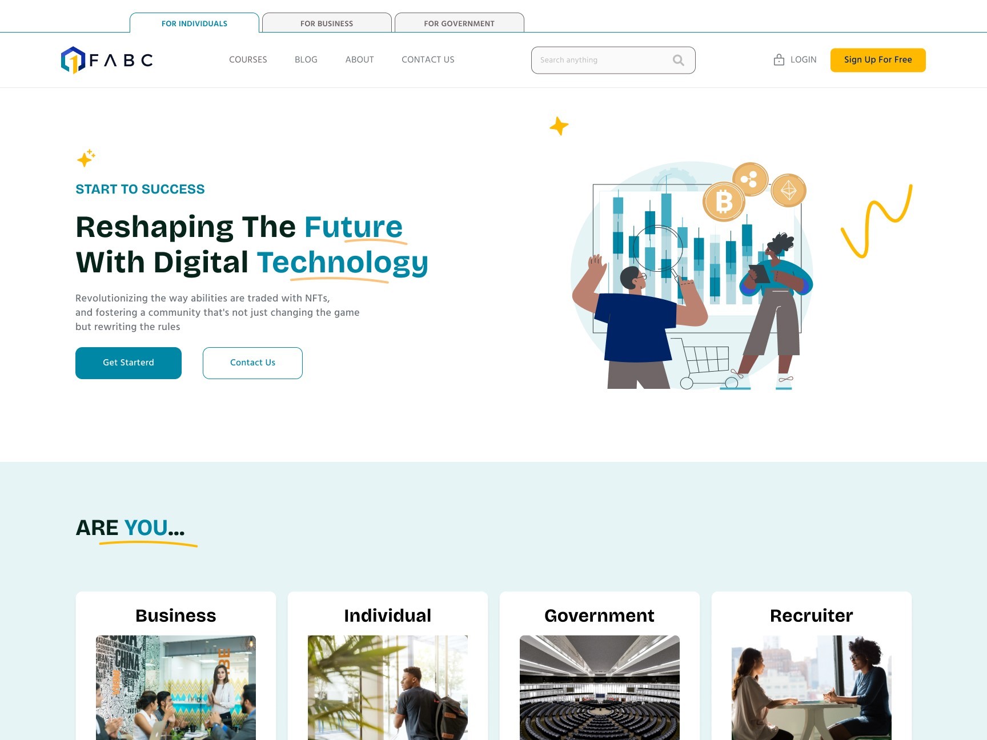Click the Bitcoin coin in the illustration
The height and width of the screenshot is (740, 987).
click(724, 202)
